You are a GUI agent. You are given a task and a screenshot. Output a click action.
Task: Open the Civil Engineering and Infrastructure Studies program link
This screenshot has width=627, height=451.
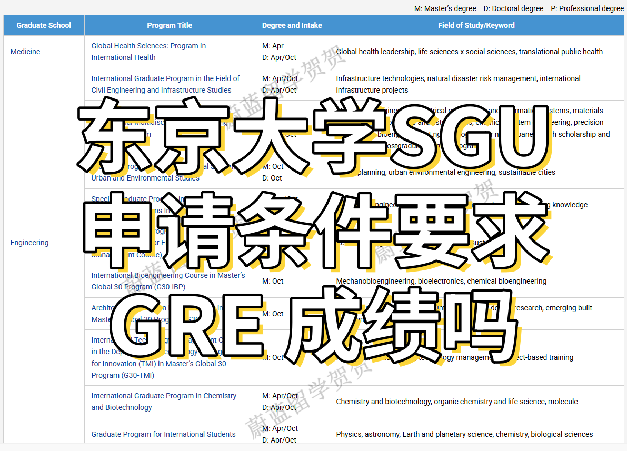[165, 84]
